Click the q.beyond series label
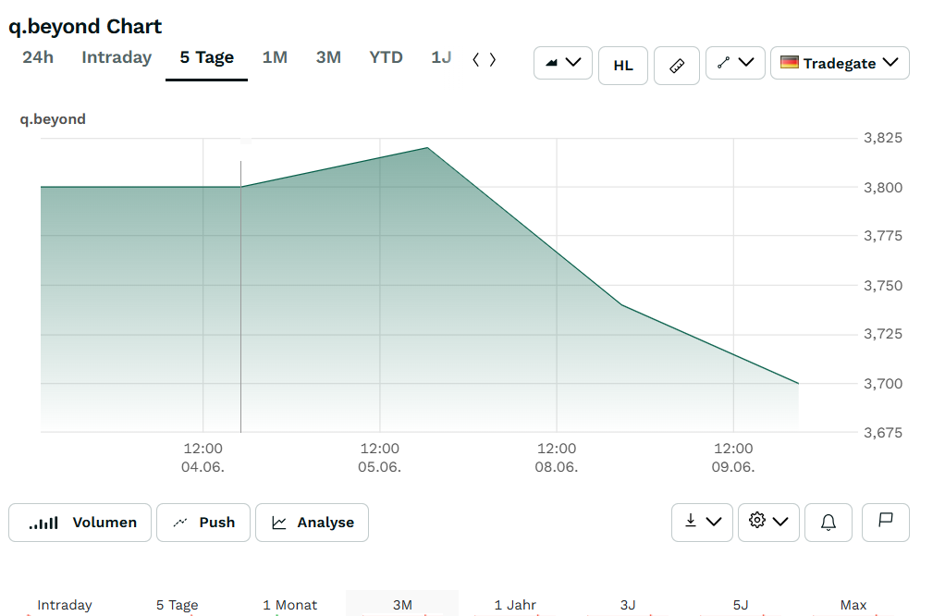The image size is (945, 616). pos(53,118)
